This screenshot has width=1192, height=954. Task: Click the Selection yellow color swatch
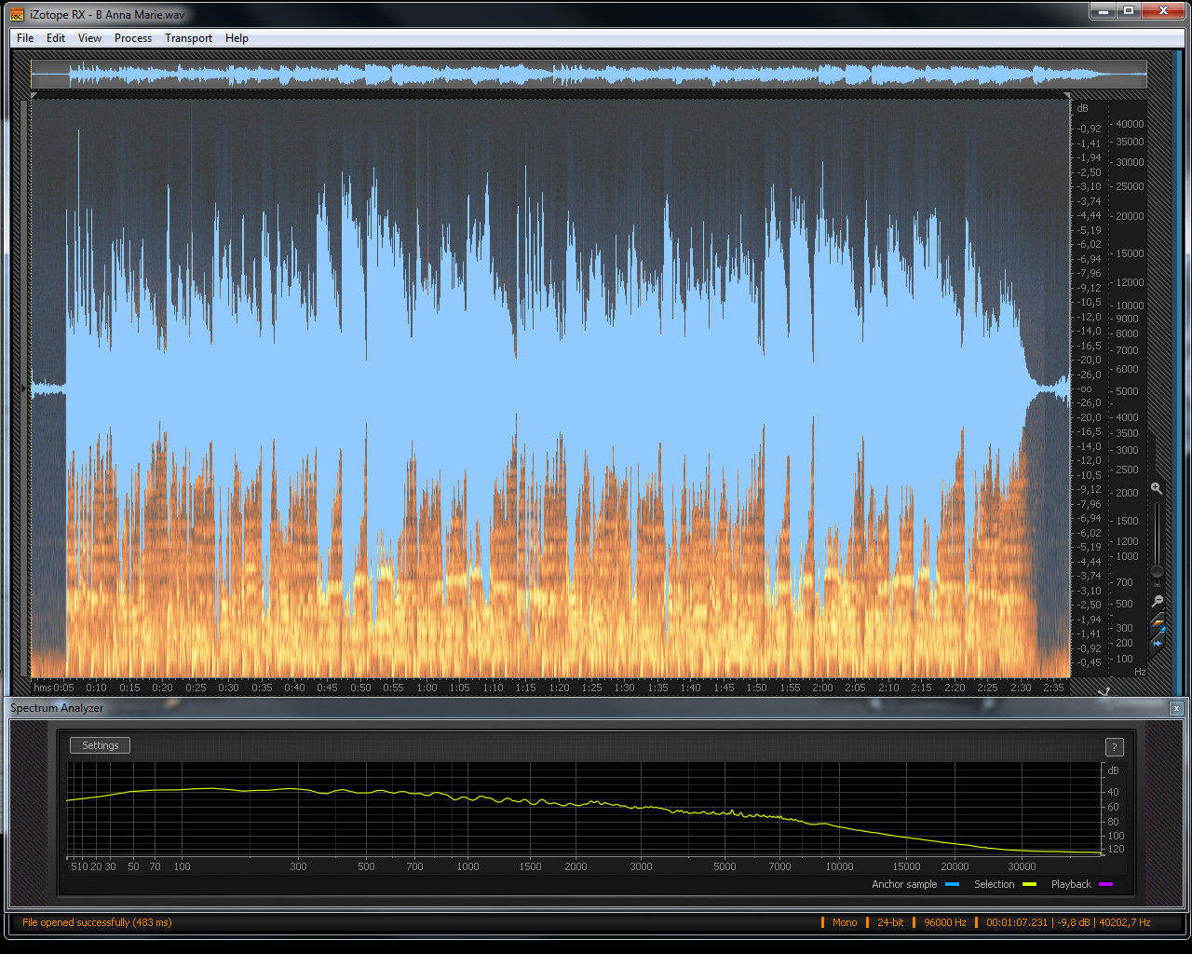pos(1029,884)
